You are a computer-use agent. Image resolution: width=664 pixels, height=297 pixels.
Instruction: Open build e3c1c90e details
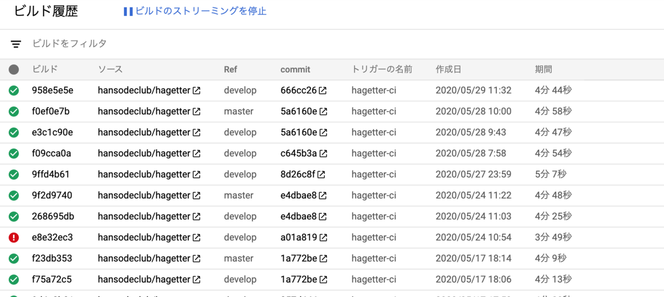point(53,132)
